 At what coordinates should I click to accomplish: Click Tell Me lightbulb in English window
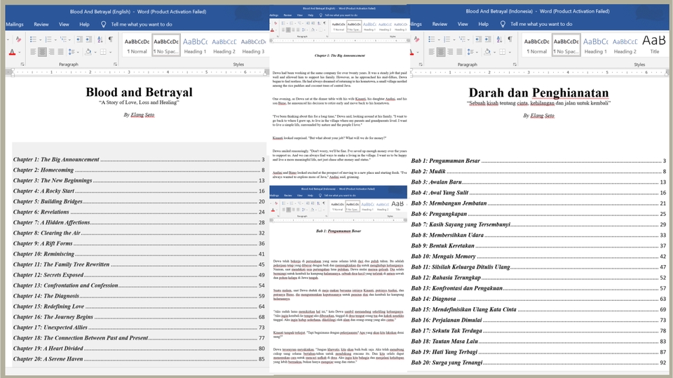[x=104, y=25]
